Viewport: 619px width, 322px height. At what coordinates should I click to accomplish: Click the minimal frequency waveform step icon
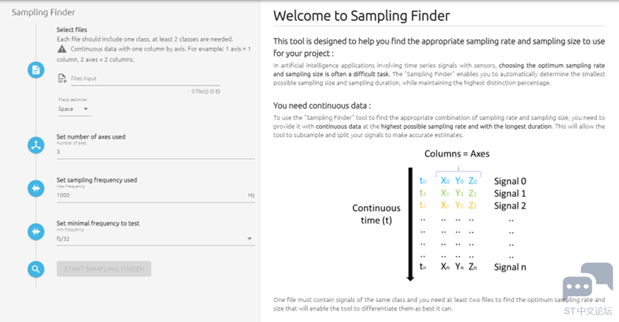[x=36, y=232]
